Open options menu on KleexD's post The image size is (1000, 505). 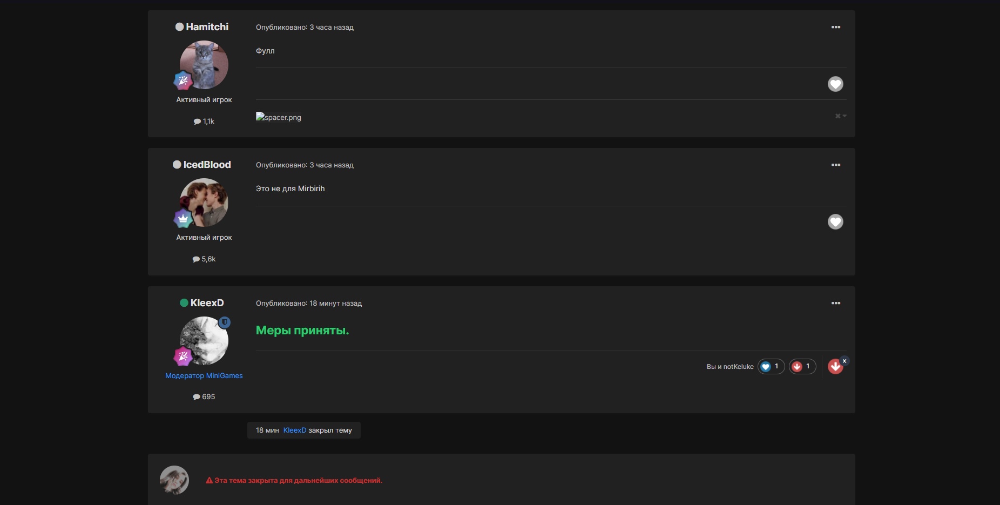point(835,303)
